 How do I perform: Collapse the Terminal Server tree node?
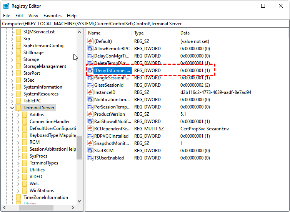(x=12, y=108)
